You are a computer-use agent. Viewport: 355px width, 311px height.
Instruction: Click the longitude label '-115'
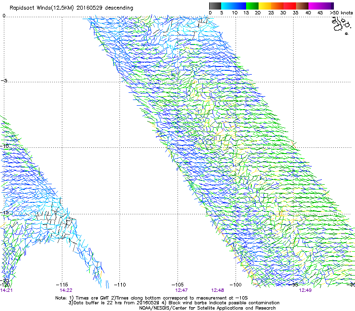[62, 285]
